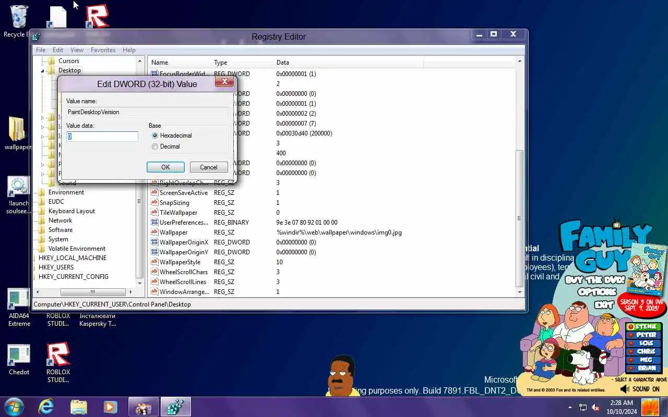Screen dimensions: 668x417
Task: Select the Volatile Environment key
Action: 77,249
